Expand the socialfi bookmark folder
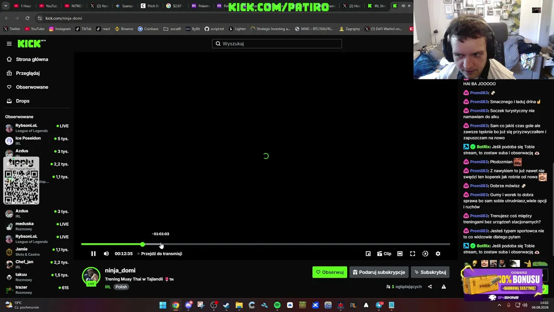Screen dimensions: 554x312 [172, 29]
